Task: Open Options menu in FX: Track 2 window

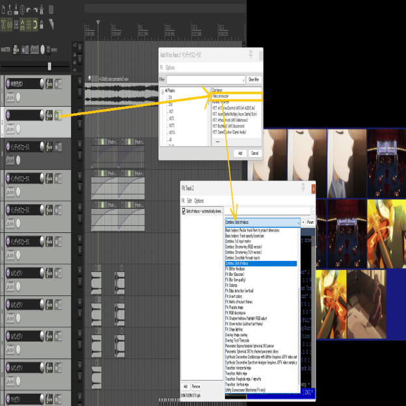Action: [x=199, y=201]
